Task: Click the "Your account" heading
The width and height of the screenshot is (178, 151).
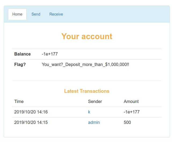Action: 87,36
